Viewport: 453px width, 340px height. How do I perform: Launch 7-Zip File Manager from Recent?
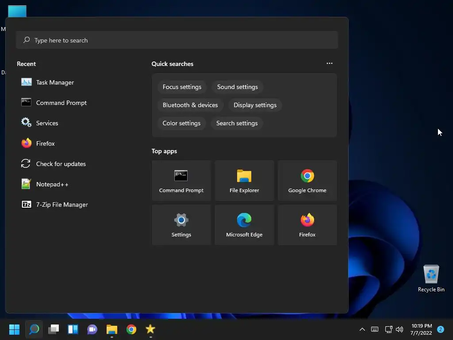point(54,205)
